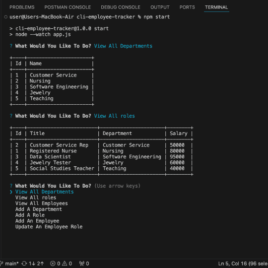Select Add A Department option
268x268 pixels.
pos(39,209)
